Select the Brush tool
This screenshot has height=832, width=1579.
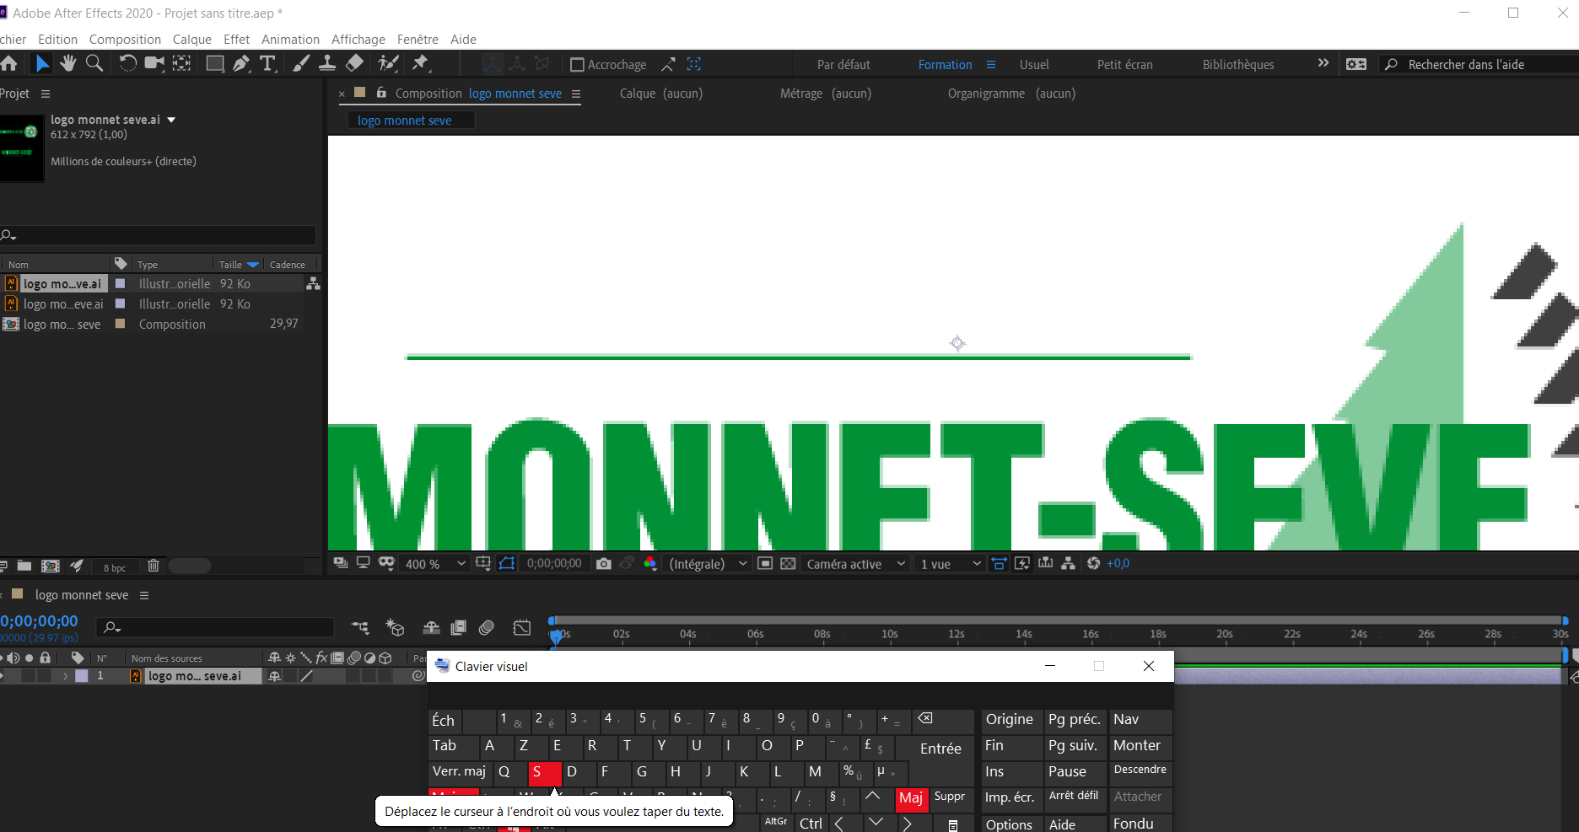coord(301,63)
